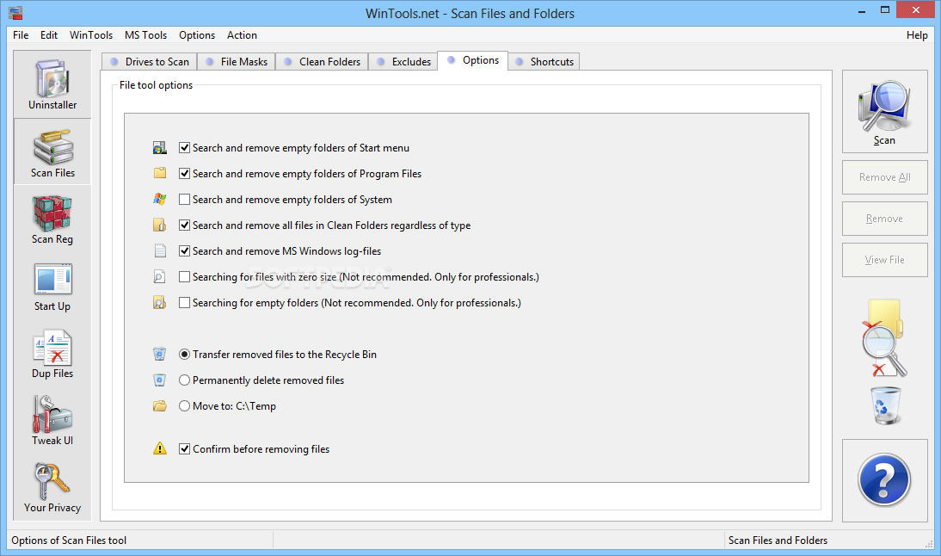Click the Start menu folders option icon
941x556 pixels.
[160, 148]
